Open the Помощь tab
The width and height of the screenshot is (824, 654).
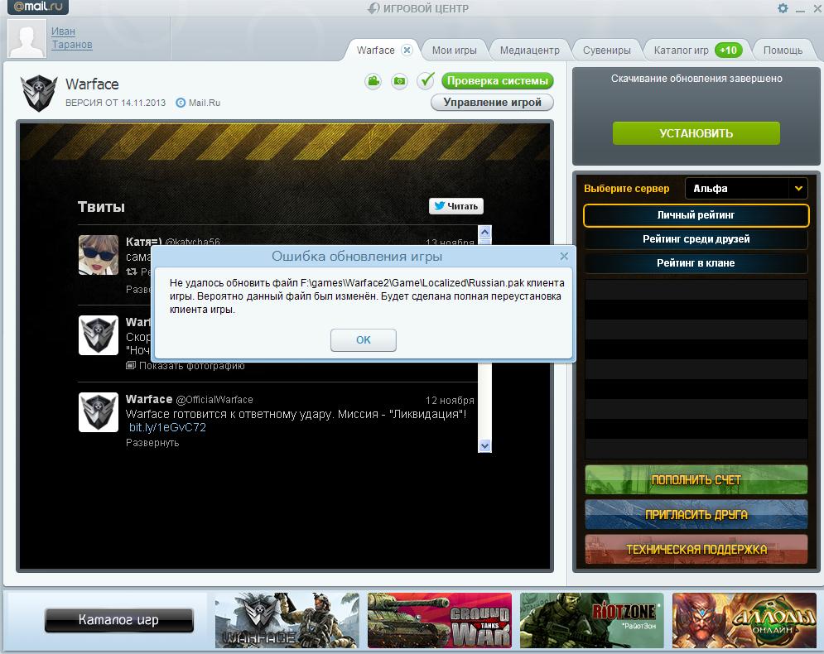point(783,50)
